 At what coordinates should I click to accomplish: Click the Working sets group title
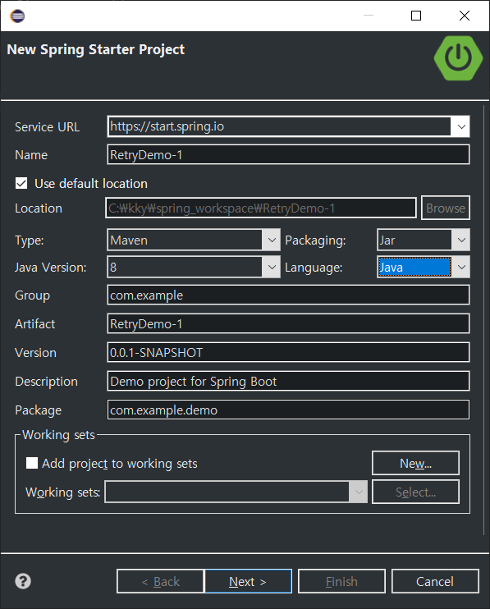pyautogui.click(x=58, y=435)
